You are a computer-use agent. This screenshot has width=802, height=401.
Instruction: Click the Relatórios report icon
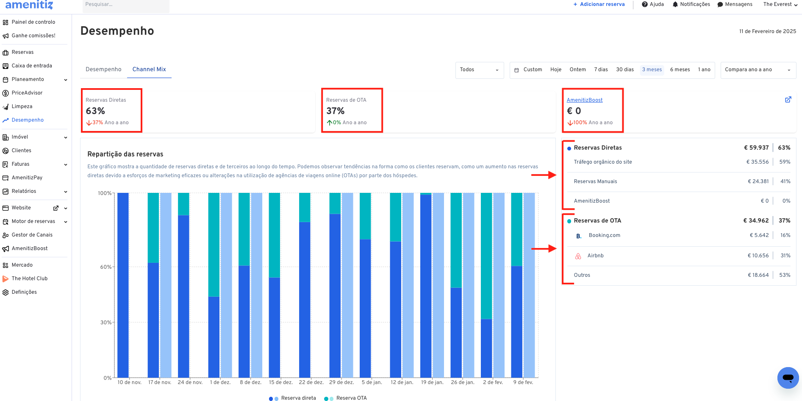tap(6, 192)
